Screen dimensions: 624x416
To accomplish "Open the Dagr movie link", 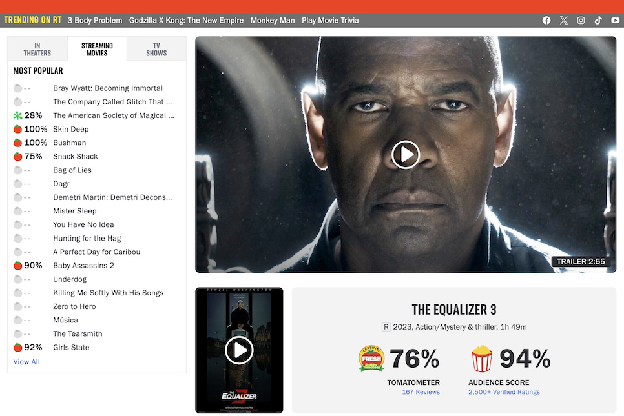I will [x=61, y=184].
